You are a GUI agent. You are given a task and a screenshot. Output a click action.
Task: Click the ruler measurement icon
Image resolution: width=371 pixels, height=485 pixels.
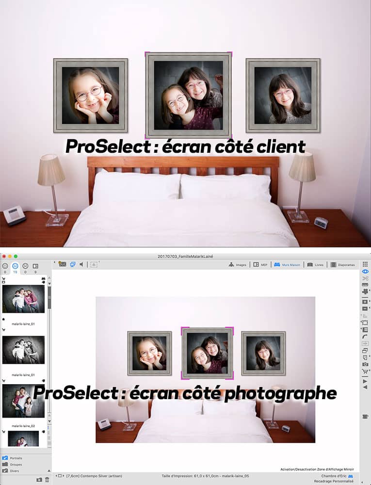[x=365, y=285]
